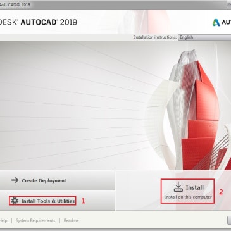The height and width of the screenshot is (231, 231).
Task: Click the 'Install on this computer' subtitle
Action: (188, 197)
